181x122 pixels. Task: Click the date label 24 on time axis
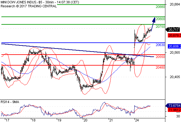click(137, 120)
